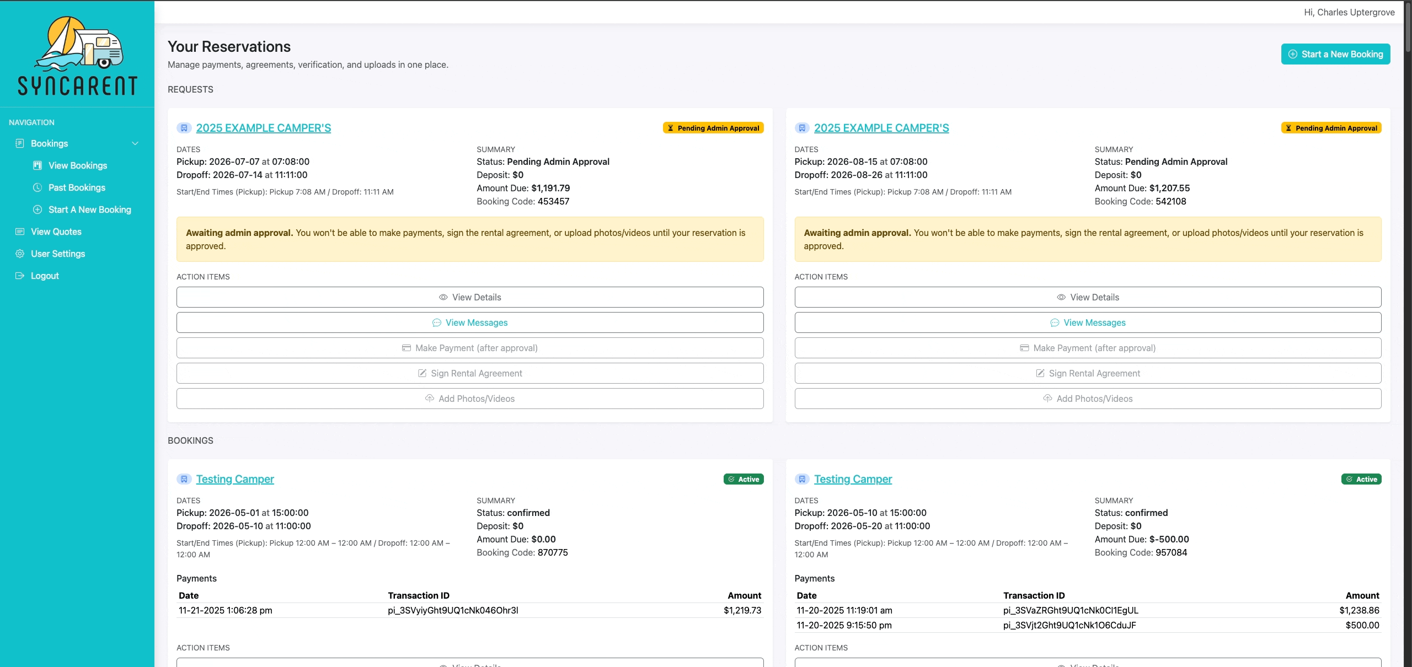The width and height of the screenshot is (1412, 667).
Task: Click the camper icon beside second Testing Camper
Action: tap(802, 479)
